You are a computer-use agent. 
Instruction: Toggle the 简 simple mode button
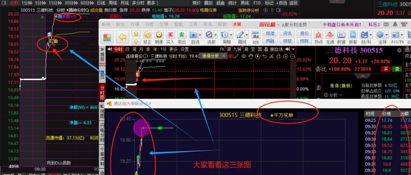229,49
